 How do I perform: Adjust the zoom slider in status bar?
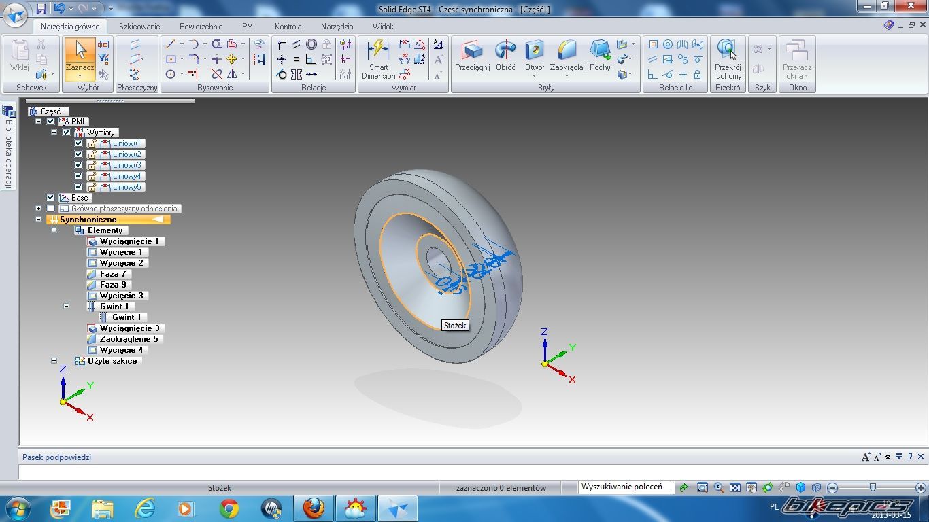[873, 487]
